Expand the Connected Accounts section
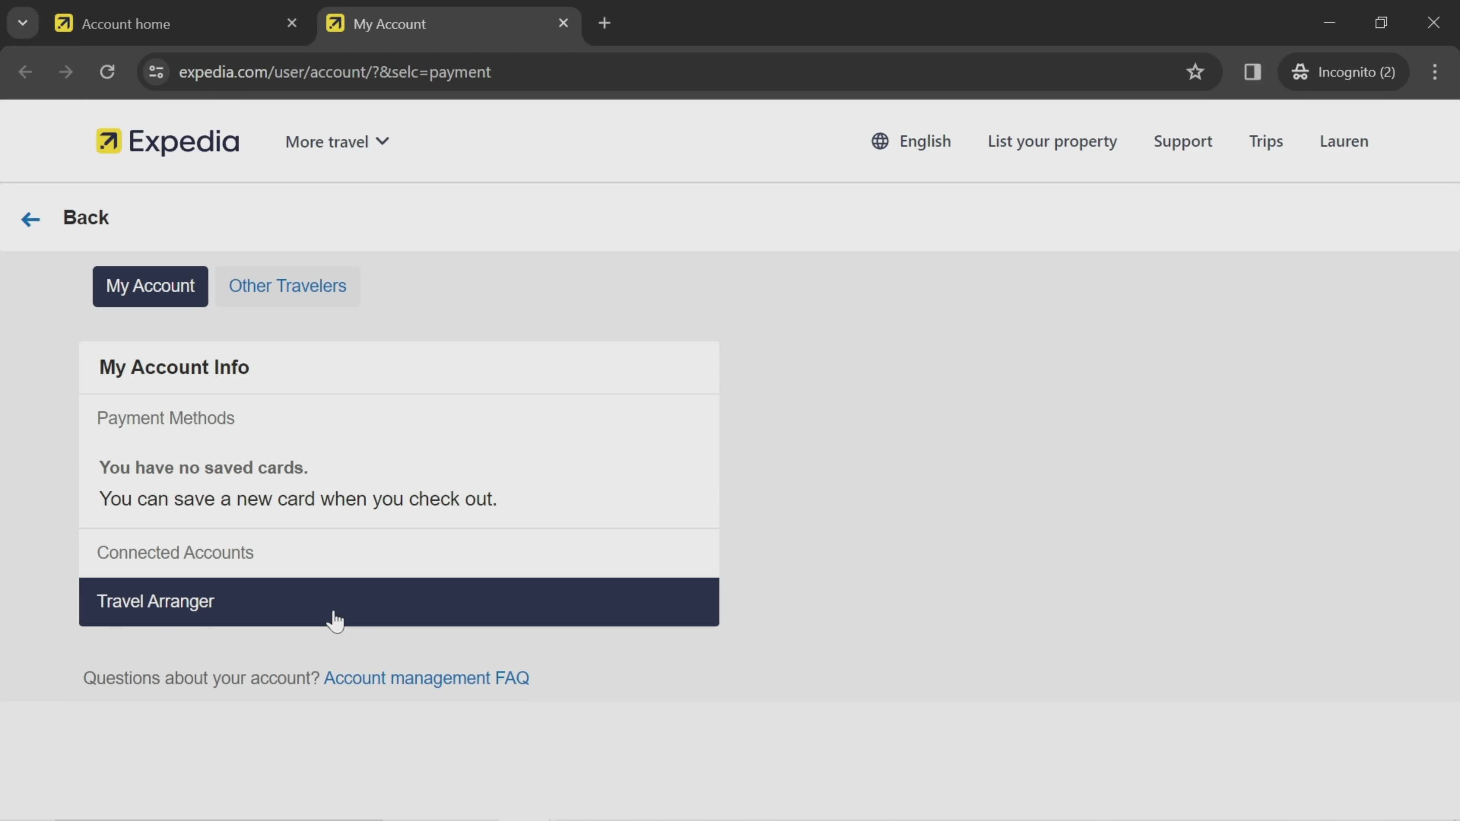 coord(399,552)
